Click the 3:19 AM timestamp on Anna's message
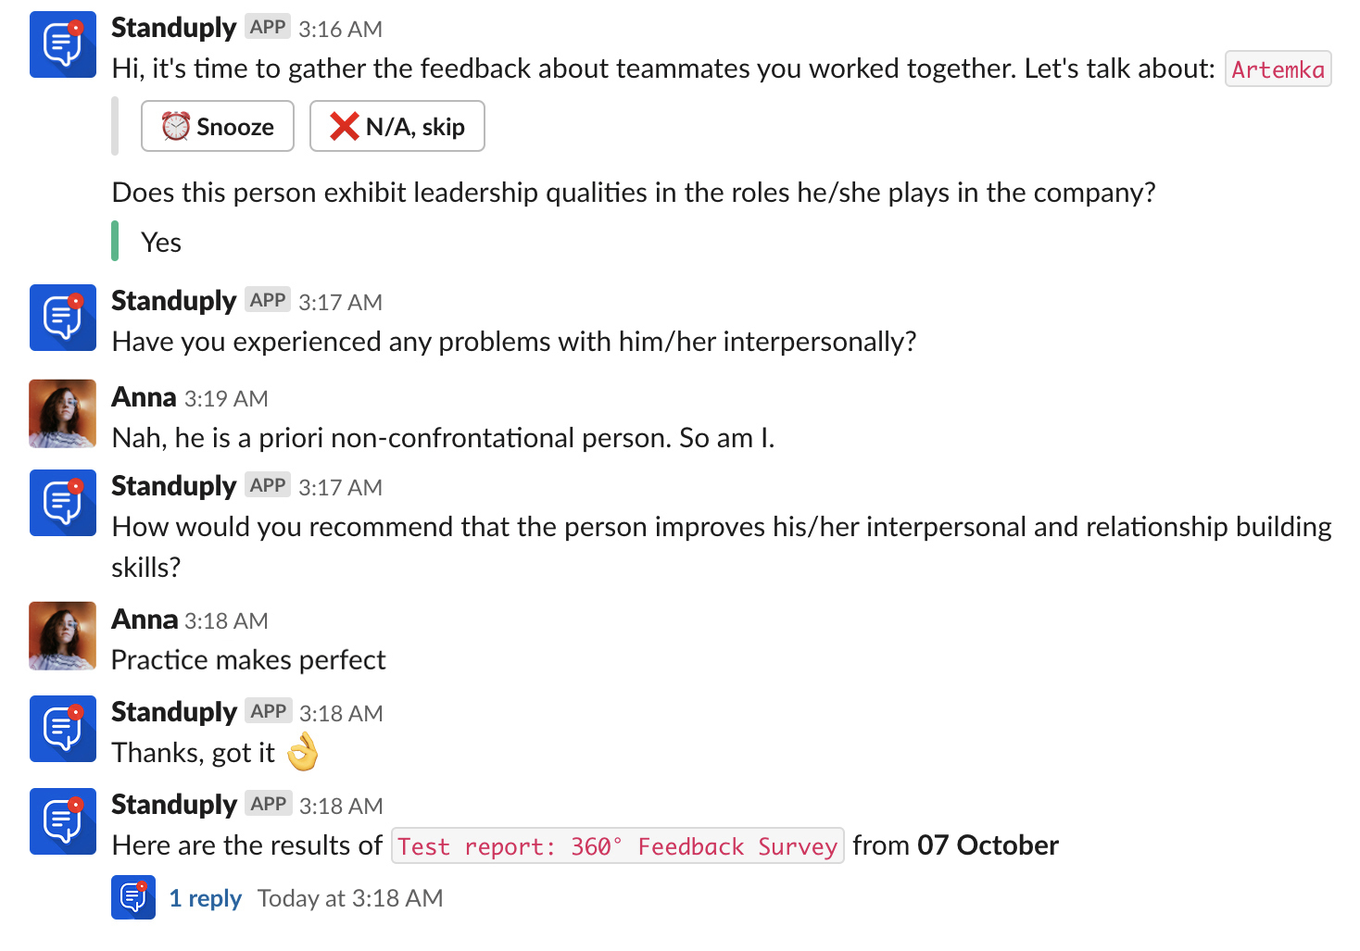 click(226, 399)
